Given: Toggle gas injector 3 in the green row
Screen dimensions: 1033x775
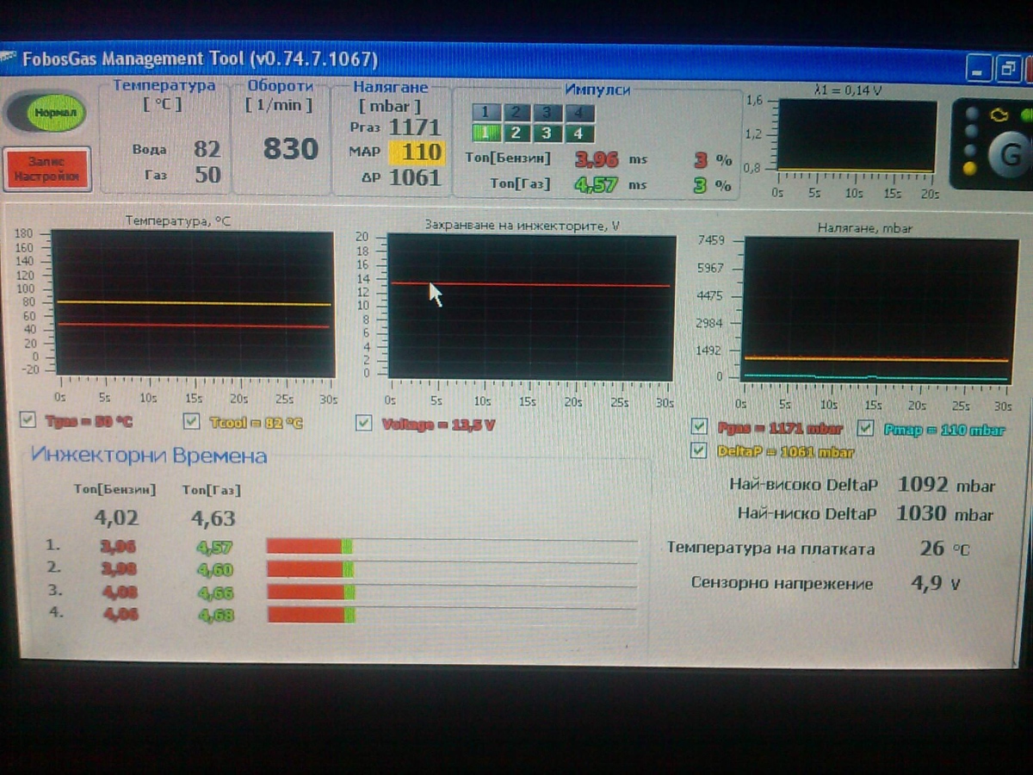Looking at the screenshot, I should pos(547,133).
